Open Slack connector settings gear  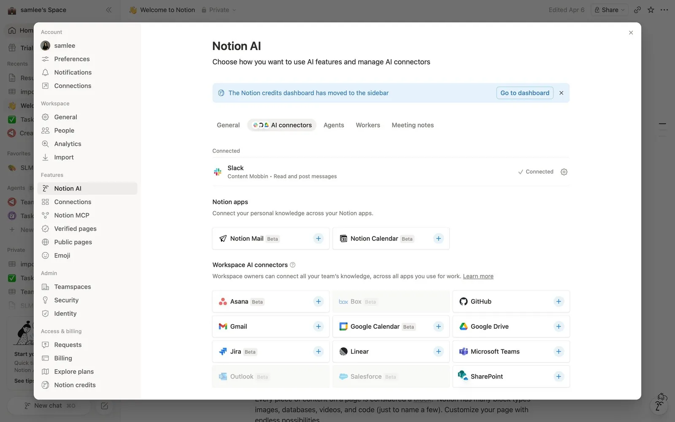click(564, 172)
